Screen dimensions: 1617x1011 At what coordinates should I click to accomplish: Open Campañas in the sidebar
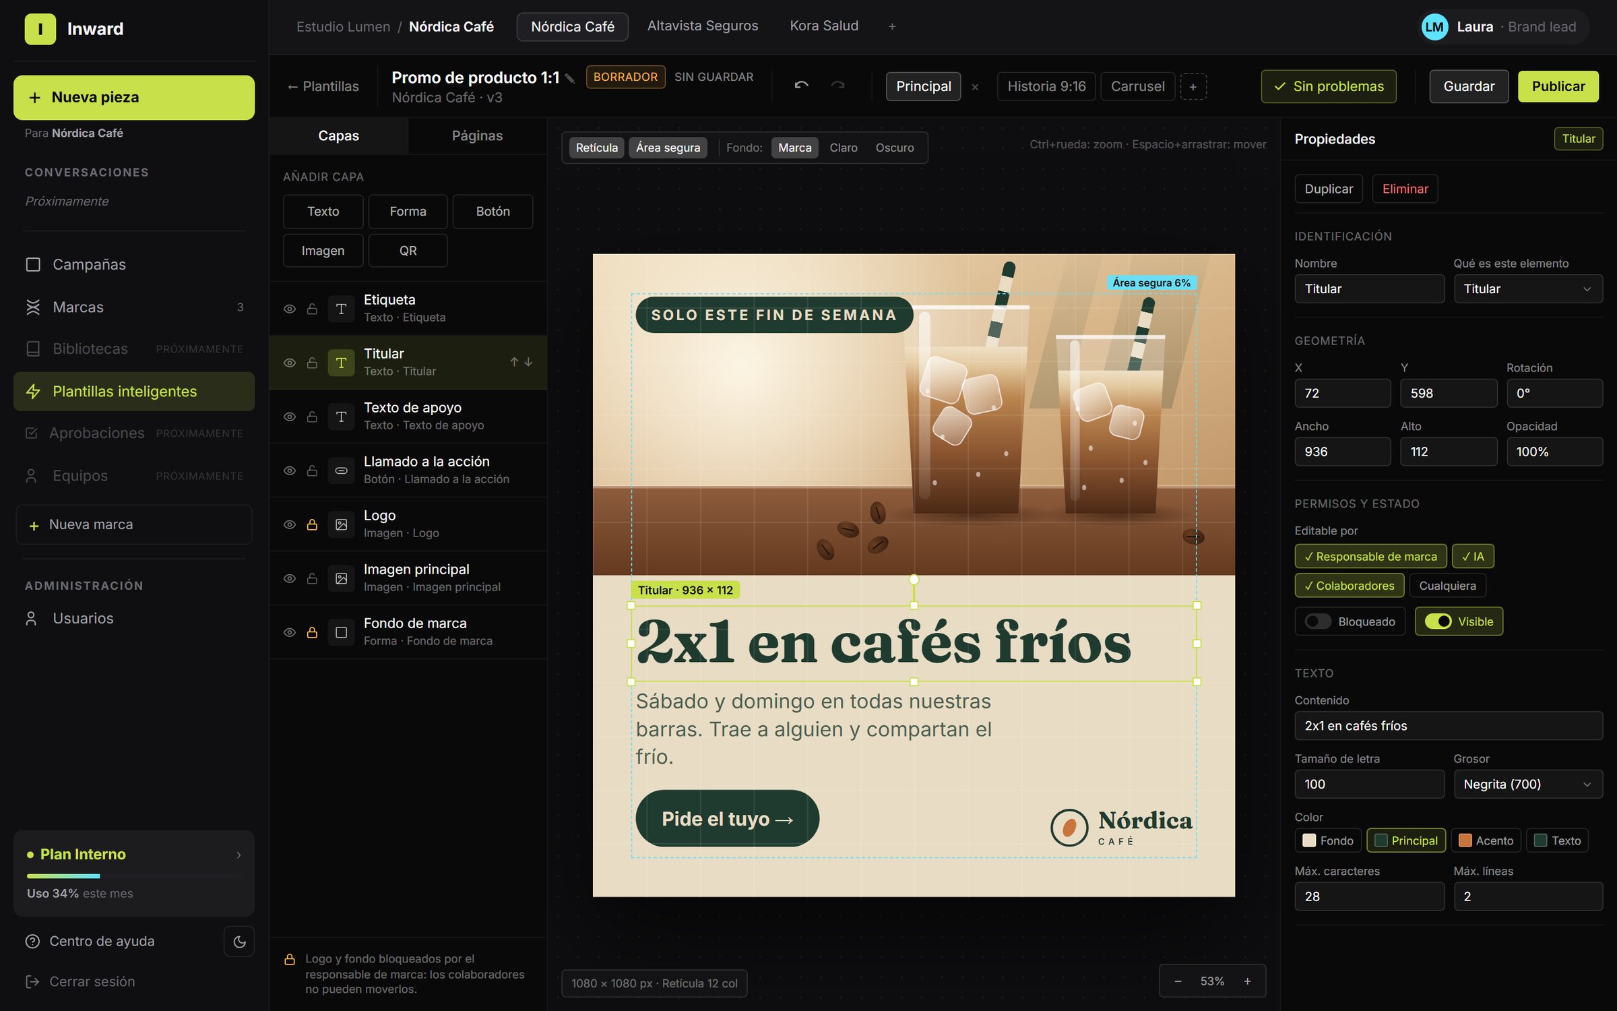(x=134, y=264)
